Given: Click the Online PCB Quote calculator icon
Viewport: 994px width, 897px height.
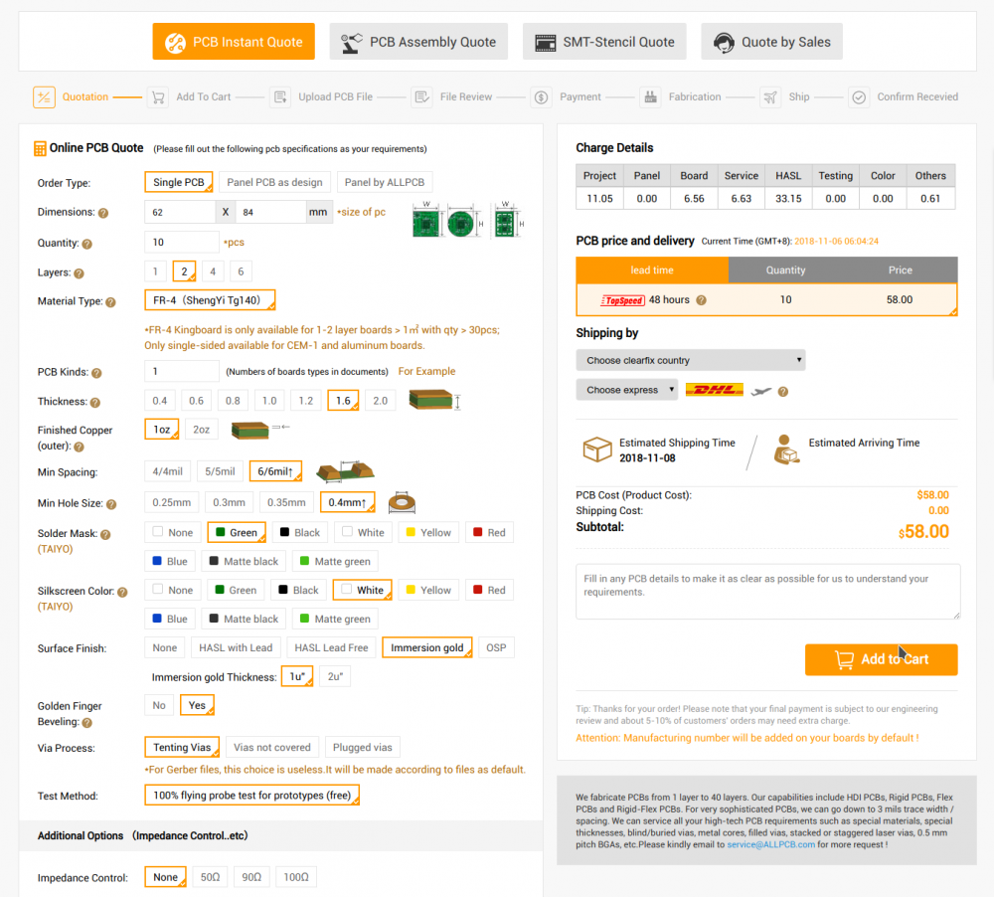Looking at the screenshot, I should [x=40, y=148].
